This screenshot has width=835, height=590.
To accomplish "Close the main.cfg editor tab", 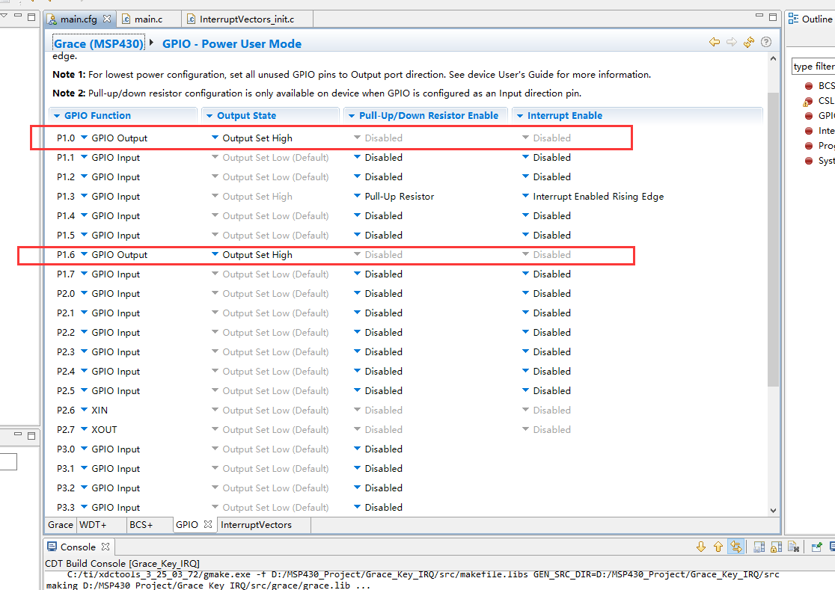I will [x=107, y=19].
